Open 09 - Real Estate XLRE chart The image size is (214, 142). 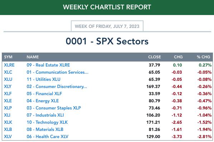(48, 65)
